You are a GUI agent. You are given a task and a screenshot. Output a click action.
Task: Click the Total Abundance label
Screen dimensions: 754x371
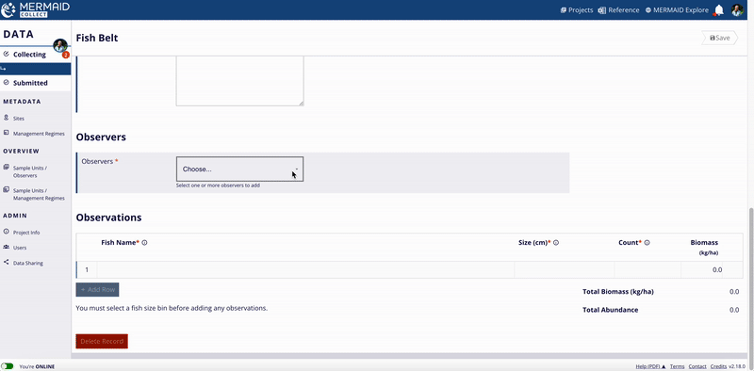coord(610,310)
